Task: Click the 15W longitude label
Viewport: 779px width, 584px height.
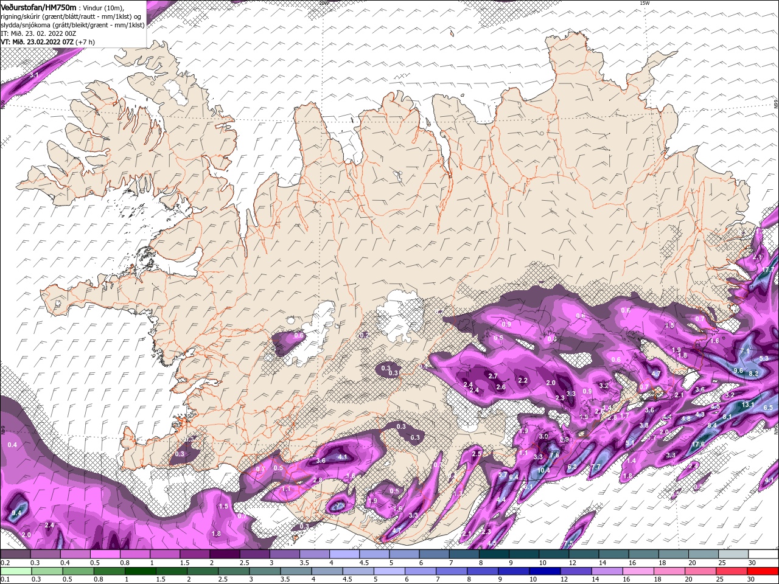Action: click(x=645, y=3)
